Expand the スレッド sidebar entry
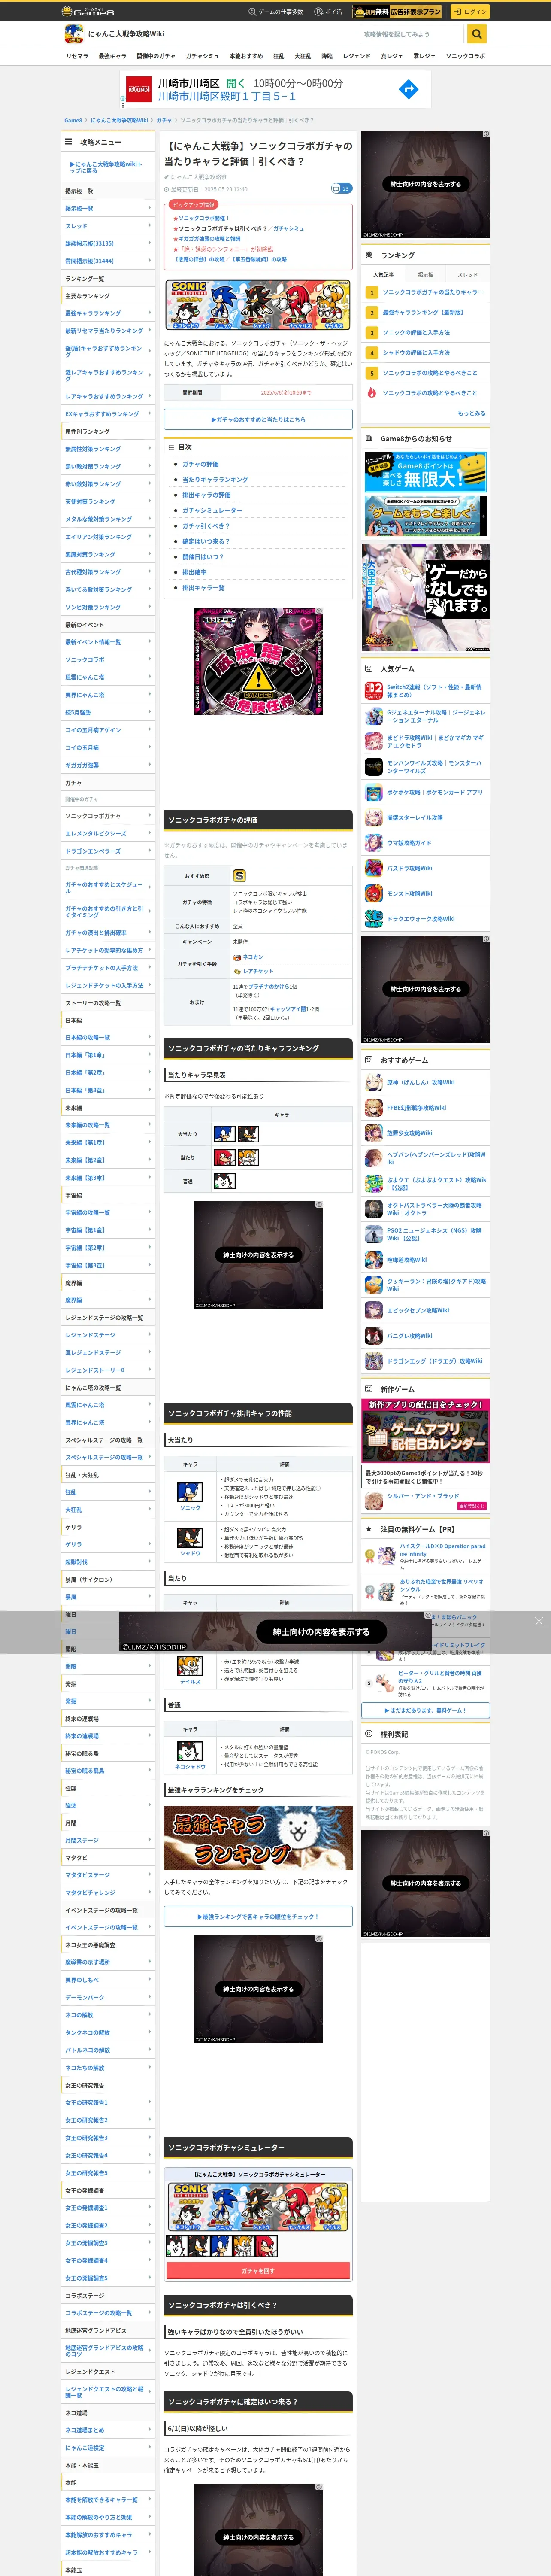This screenshot has height=2576, width=551. 109,226
